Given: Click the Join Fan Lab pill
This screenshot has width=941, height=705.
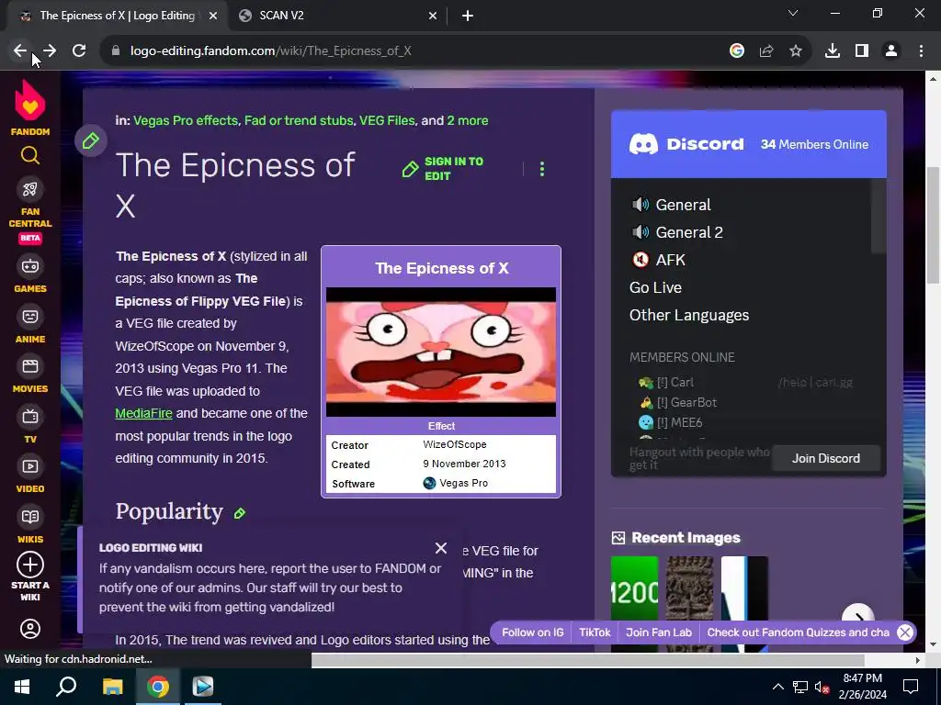Looking at the screenshot, I should 658,632.
